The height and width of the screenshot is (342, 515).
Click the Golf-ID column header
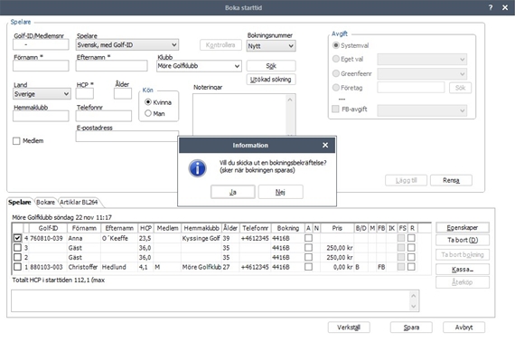coord(48,228)
